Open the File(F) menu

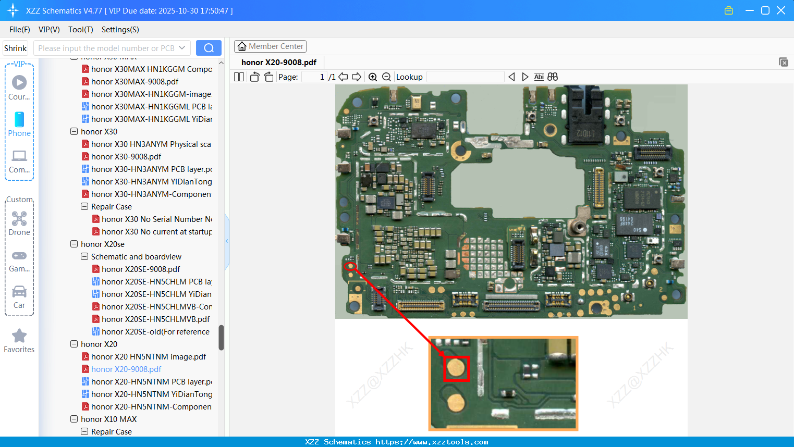(x=20, y=30)
